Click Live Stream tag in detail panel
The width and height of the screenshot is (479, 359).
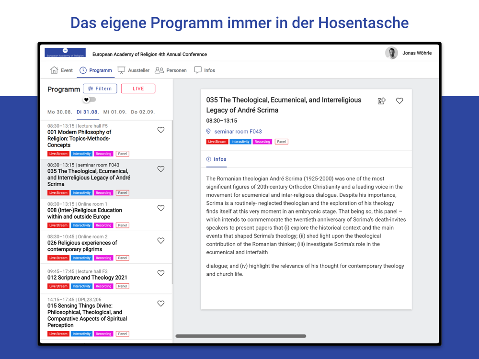217,142
